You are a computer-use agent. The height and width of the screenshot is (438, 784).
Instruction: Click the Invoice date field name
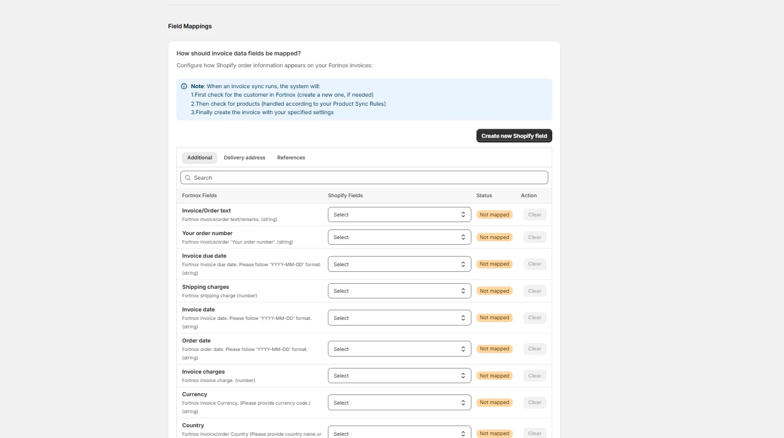pyautogui.click(x=198, y=310)
